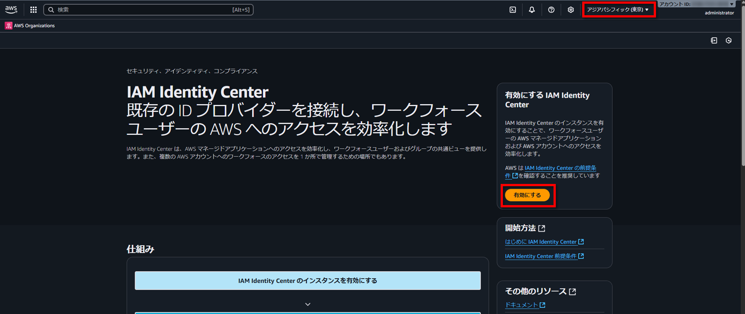Click the その他のリソース heading

coord(536,292)
